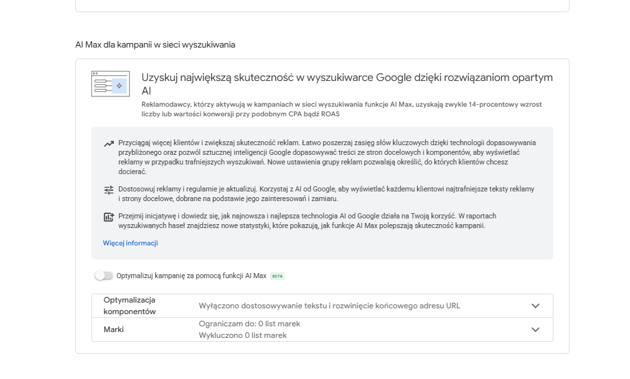Click 'Ograniczam do: 0 list marek' text
The width and height of the screenshot is (630, 379).
coord(249,324)
